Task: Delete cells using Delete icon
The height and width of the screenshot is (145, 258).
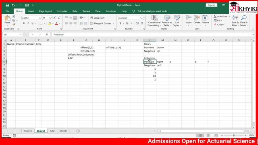Action: click(197, 18)
